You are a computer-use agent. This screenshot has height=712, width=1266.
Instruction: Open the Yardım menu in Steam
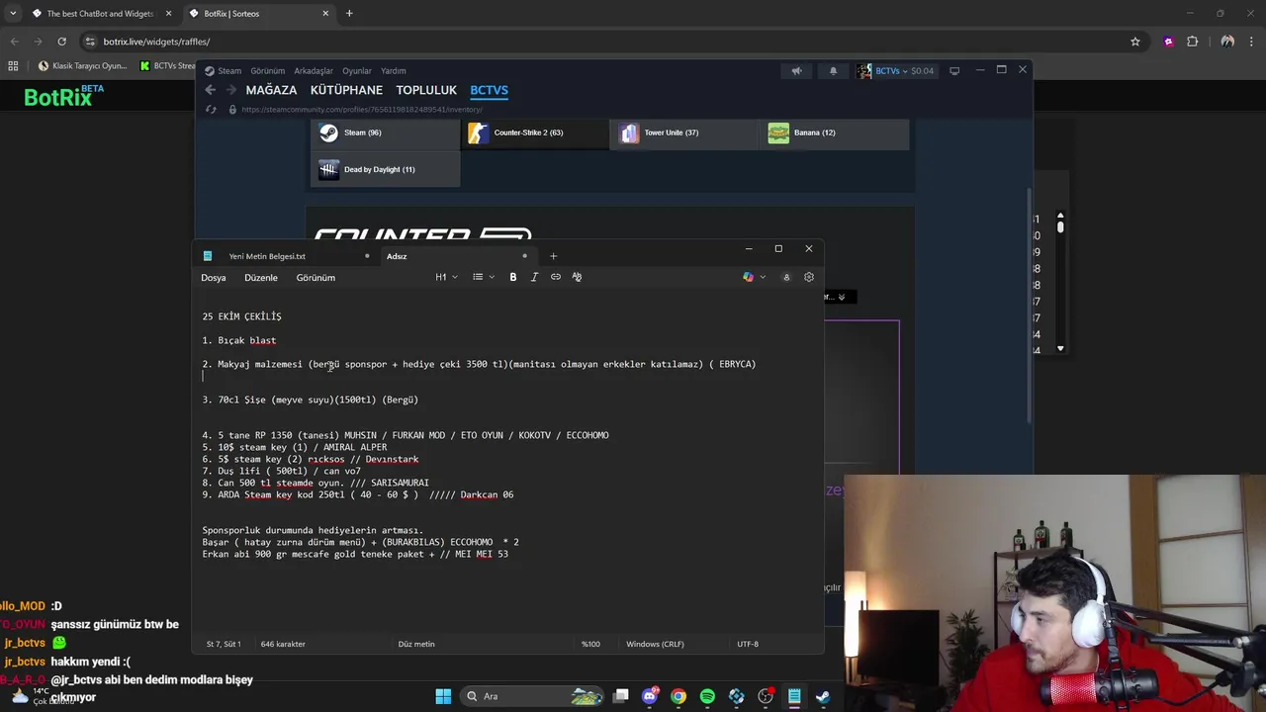coord(394,71)
